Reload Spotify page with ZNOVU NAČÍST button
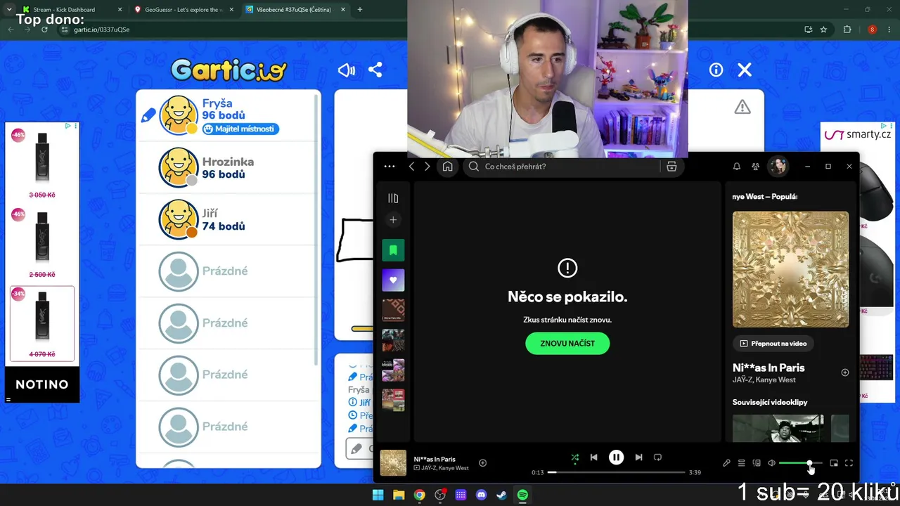 [567, 344]
